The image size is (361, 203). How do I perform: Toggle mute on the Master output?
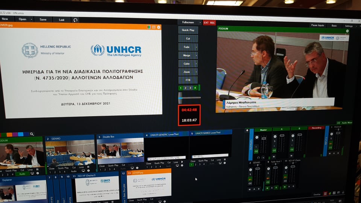click(256, 151)
